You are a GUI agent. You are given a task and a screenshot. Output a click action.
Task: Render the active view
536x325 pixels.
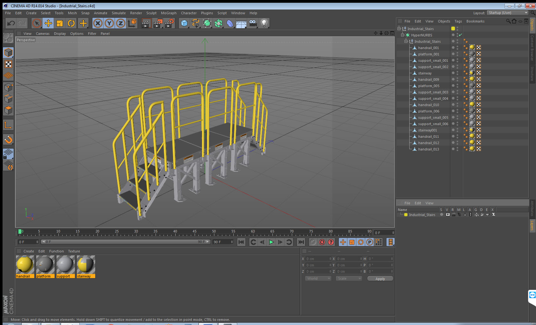[x=146, y=23]
